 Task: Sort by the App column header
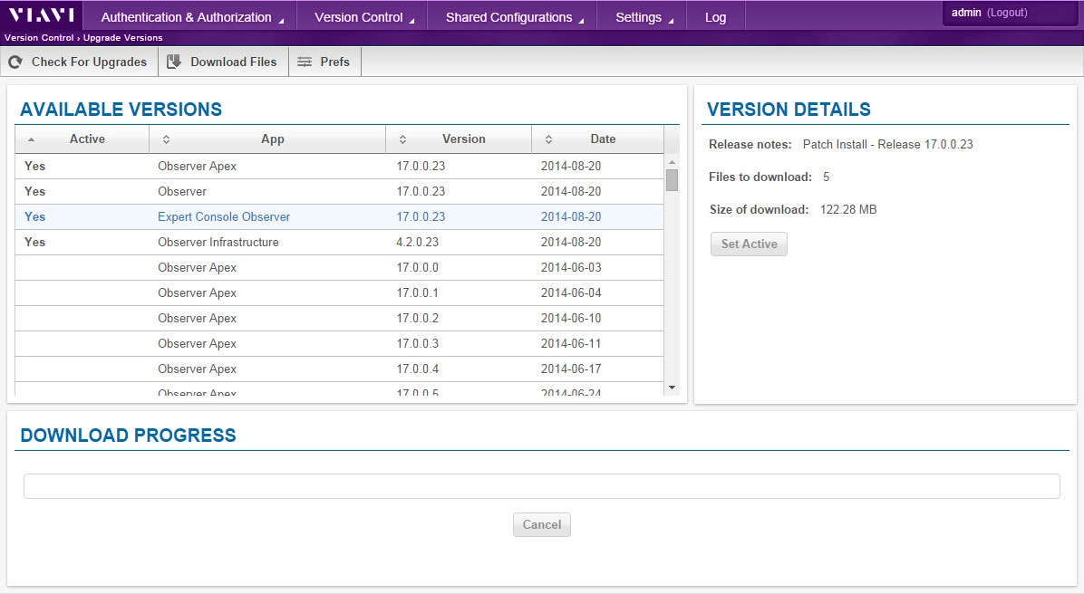point(267,139)
